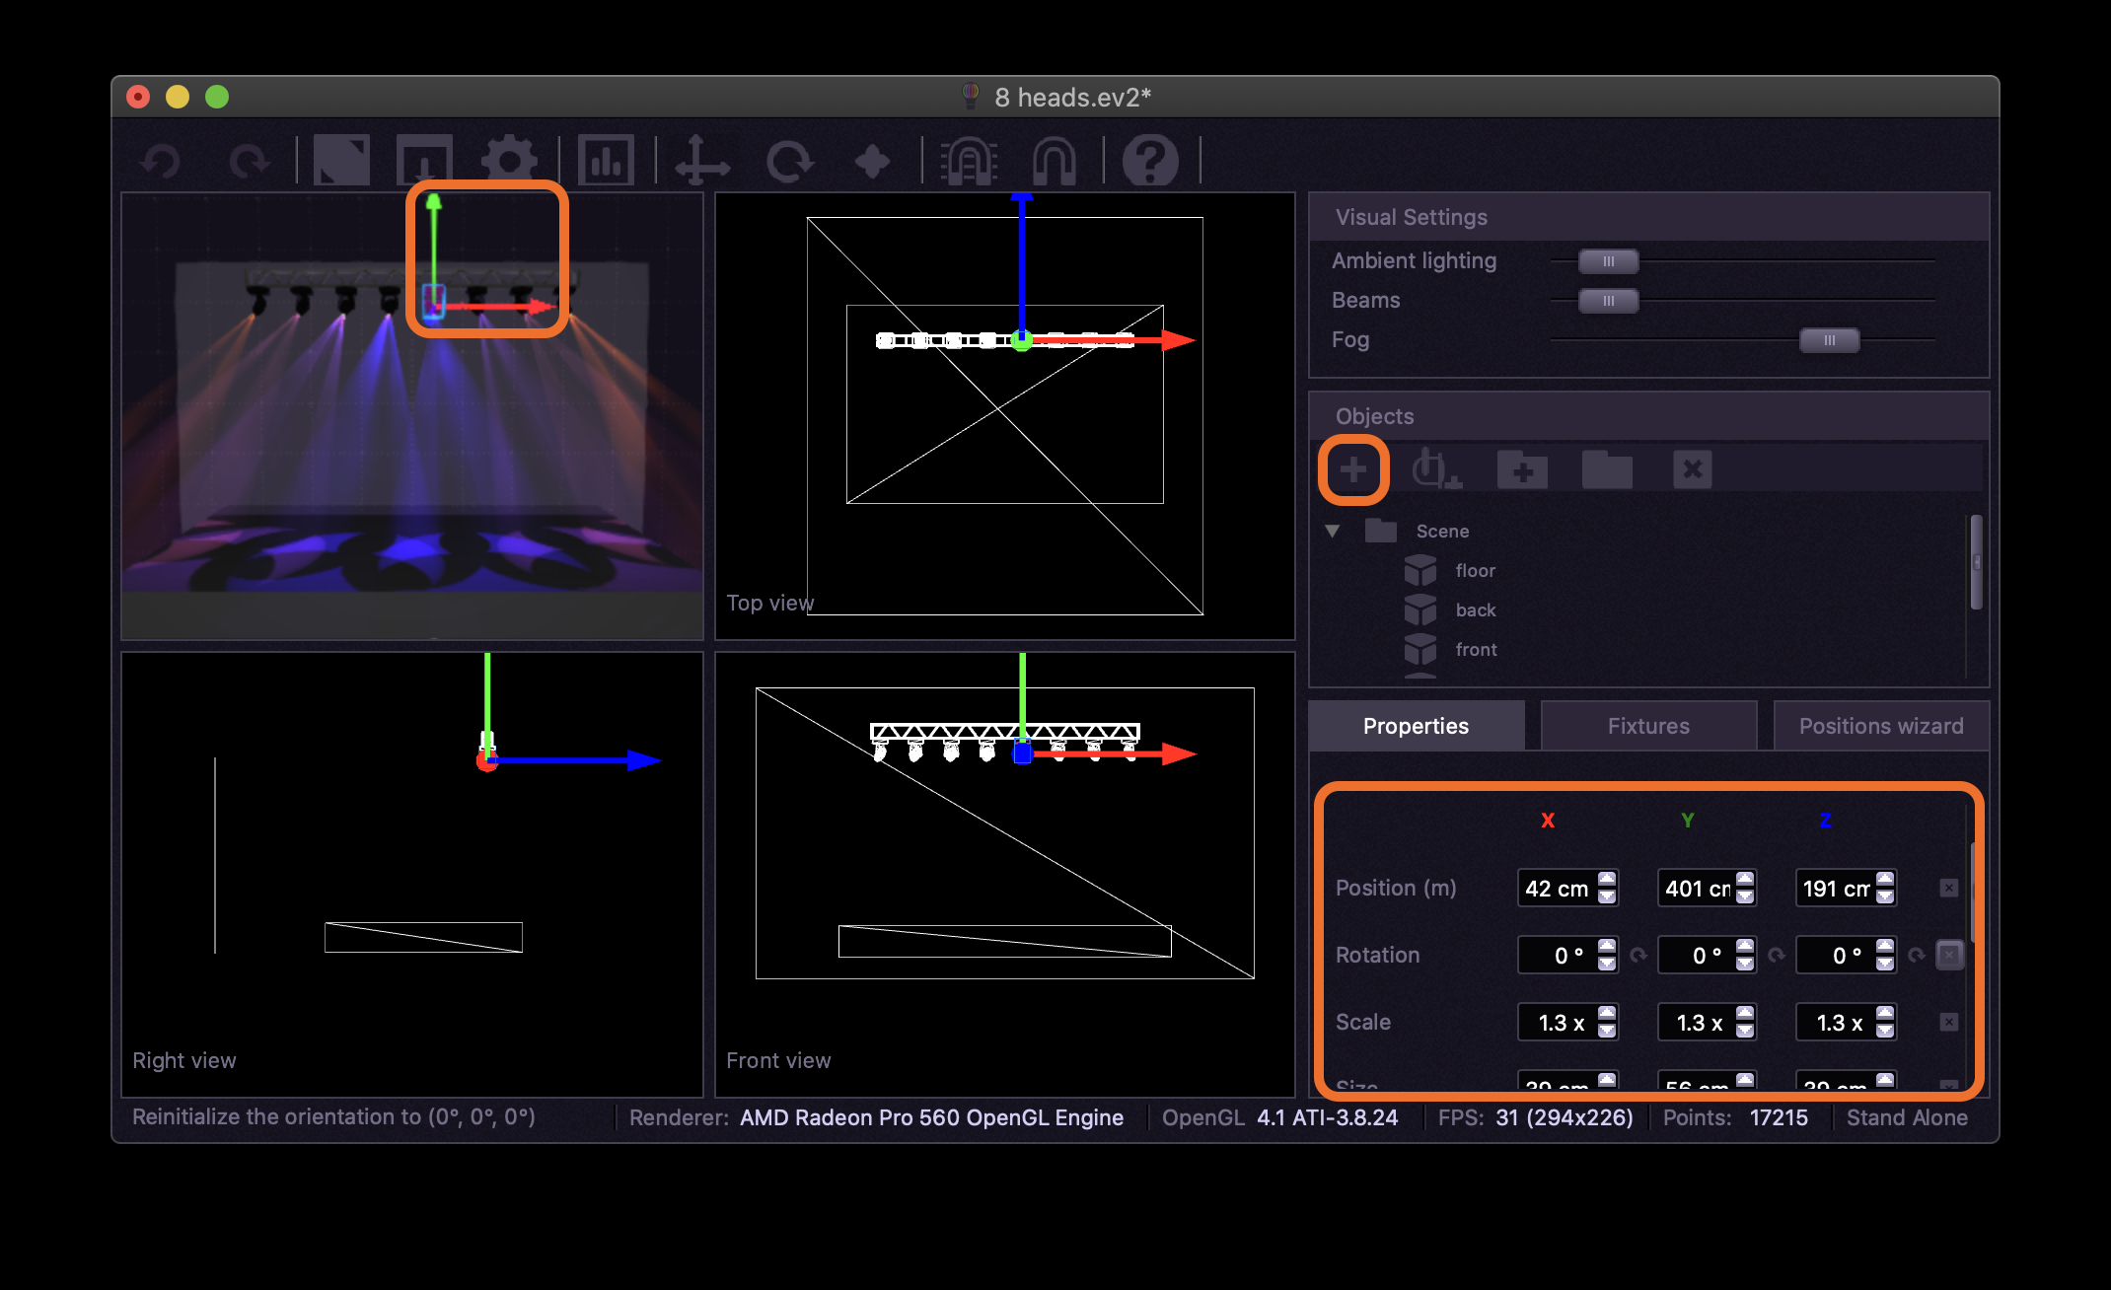Select the floor object in Scene
This screenshot has width=2111, height=1290.
coord(1475,570)
